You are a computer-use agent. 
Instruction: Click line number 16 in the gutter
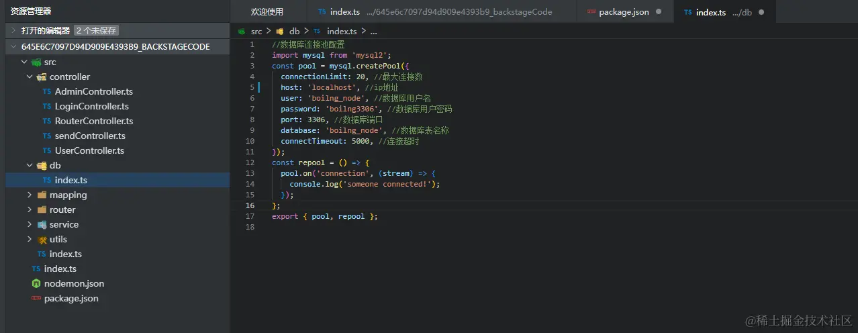click(x=250, y=205)
